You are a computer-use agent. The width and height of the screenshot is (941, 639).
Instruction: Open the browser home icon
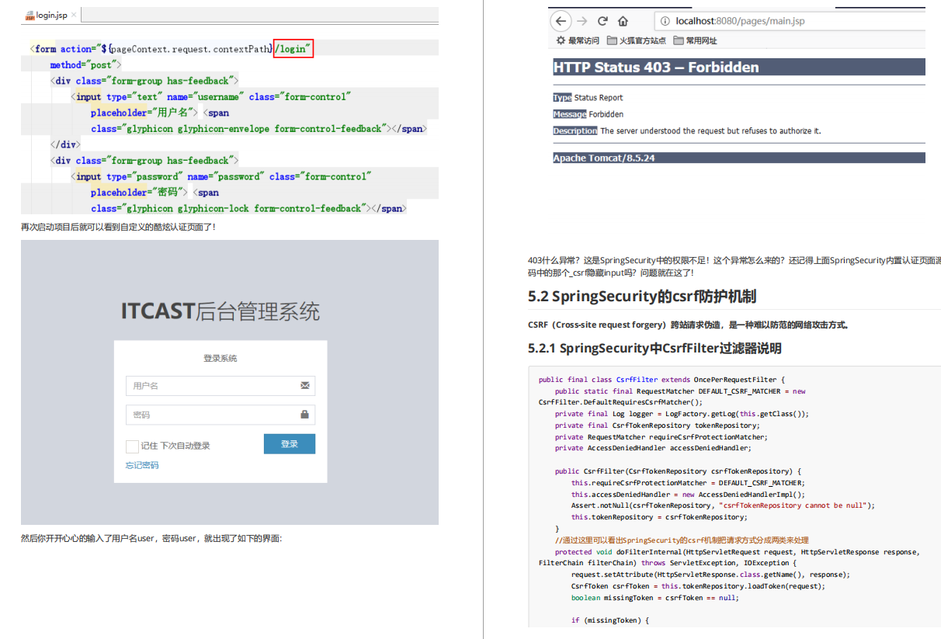point(623,21)
